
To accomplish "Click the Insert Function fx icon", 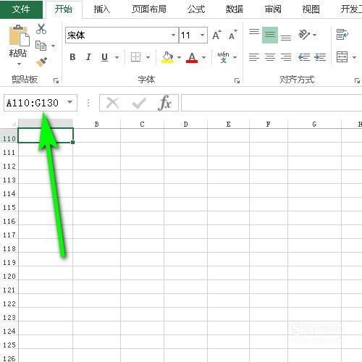I will [164, 103].
